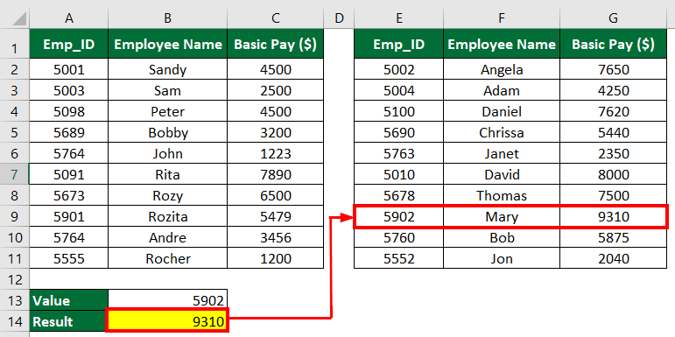The image size is (675, 337).
Task: Click the lookup value cell 5902 in B13
Action: 168,300
